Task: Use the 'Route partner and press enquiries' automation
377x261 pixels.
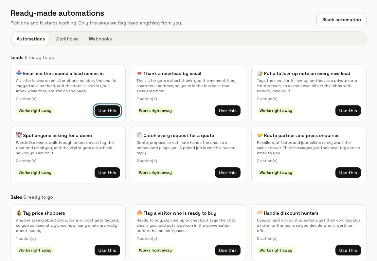Action: pyautogui.click(x=348, y=173)
